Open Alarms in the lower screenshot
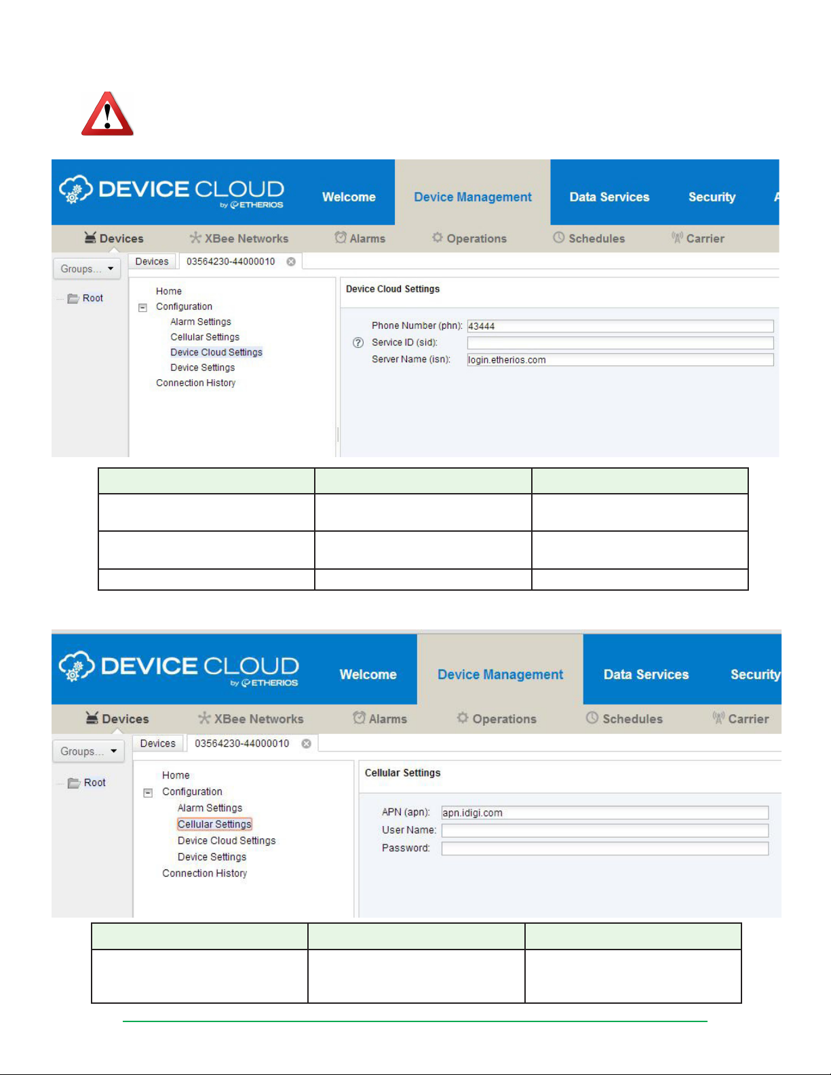 click(x=380, y=718)
